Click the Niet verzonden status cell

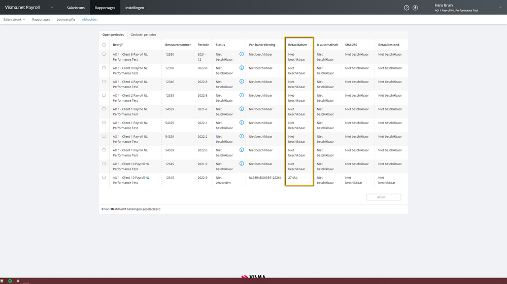click(x=223, y=180)
